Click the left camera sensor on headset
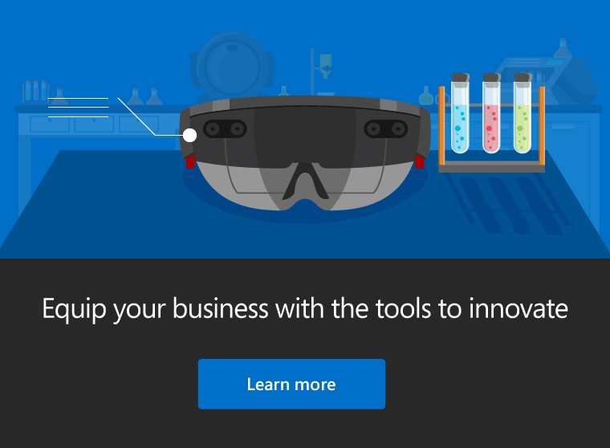This screenshot has width=610, height=448. click(x=225, y=128)
